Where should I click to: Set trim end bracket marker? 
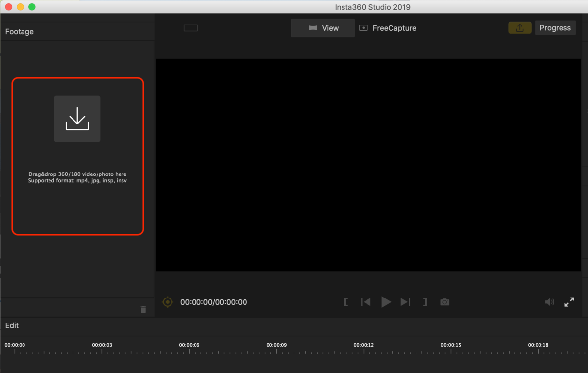(425, 302)
